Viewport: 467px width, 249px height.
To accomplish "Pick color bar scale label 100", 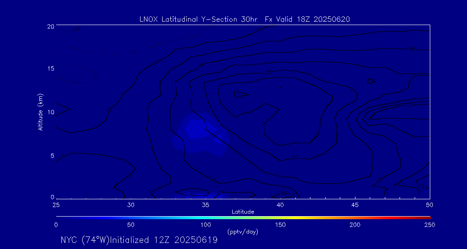I will tap(205, 225).
